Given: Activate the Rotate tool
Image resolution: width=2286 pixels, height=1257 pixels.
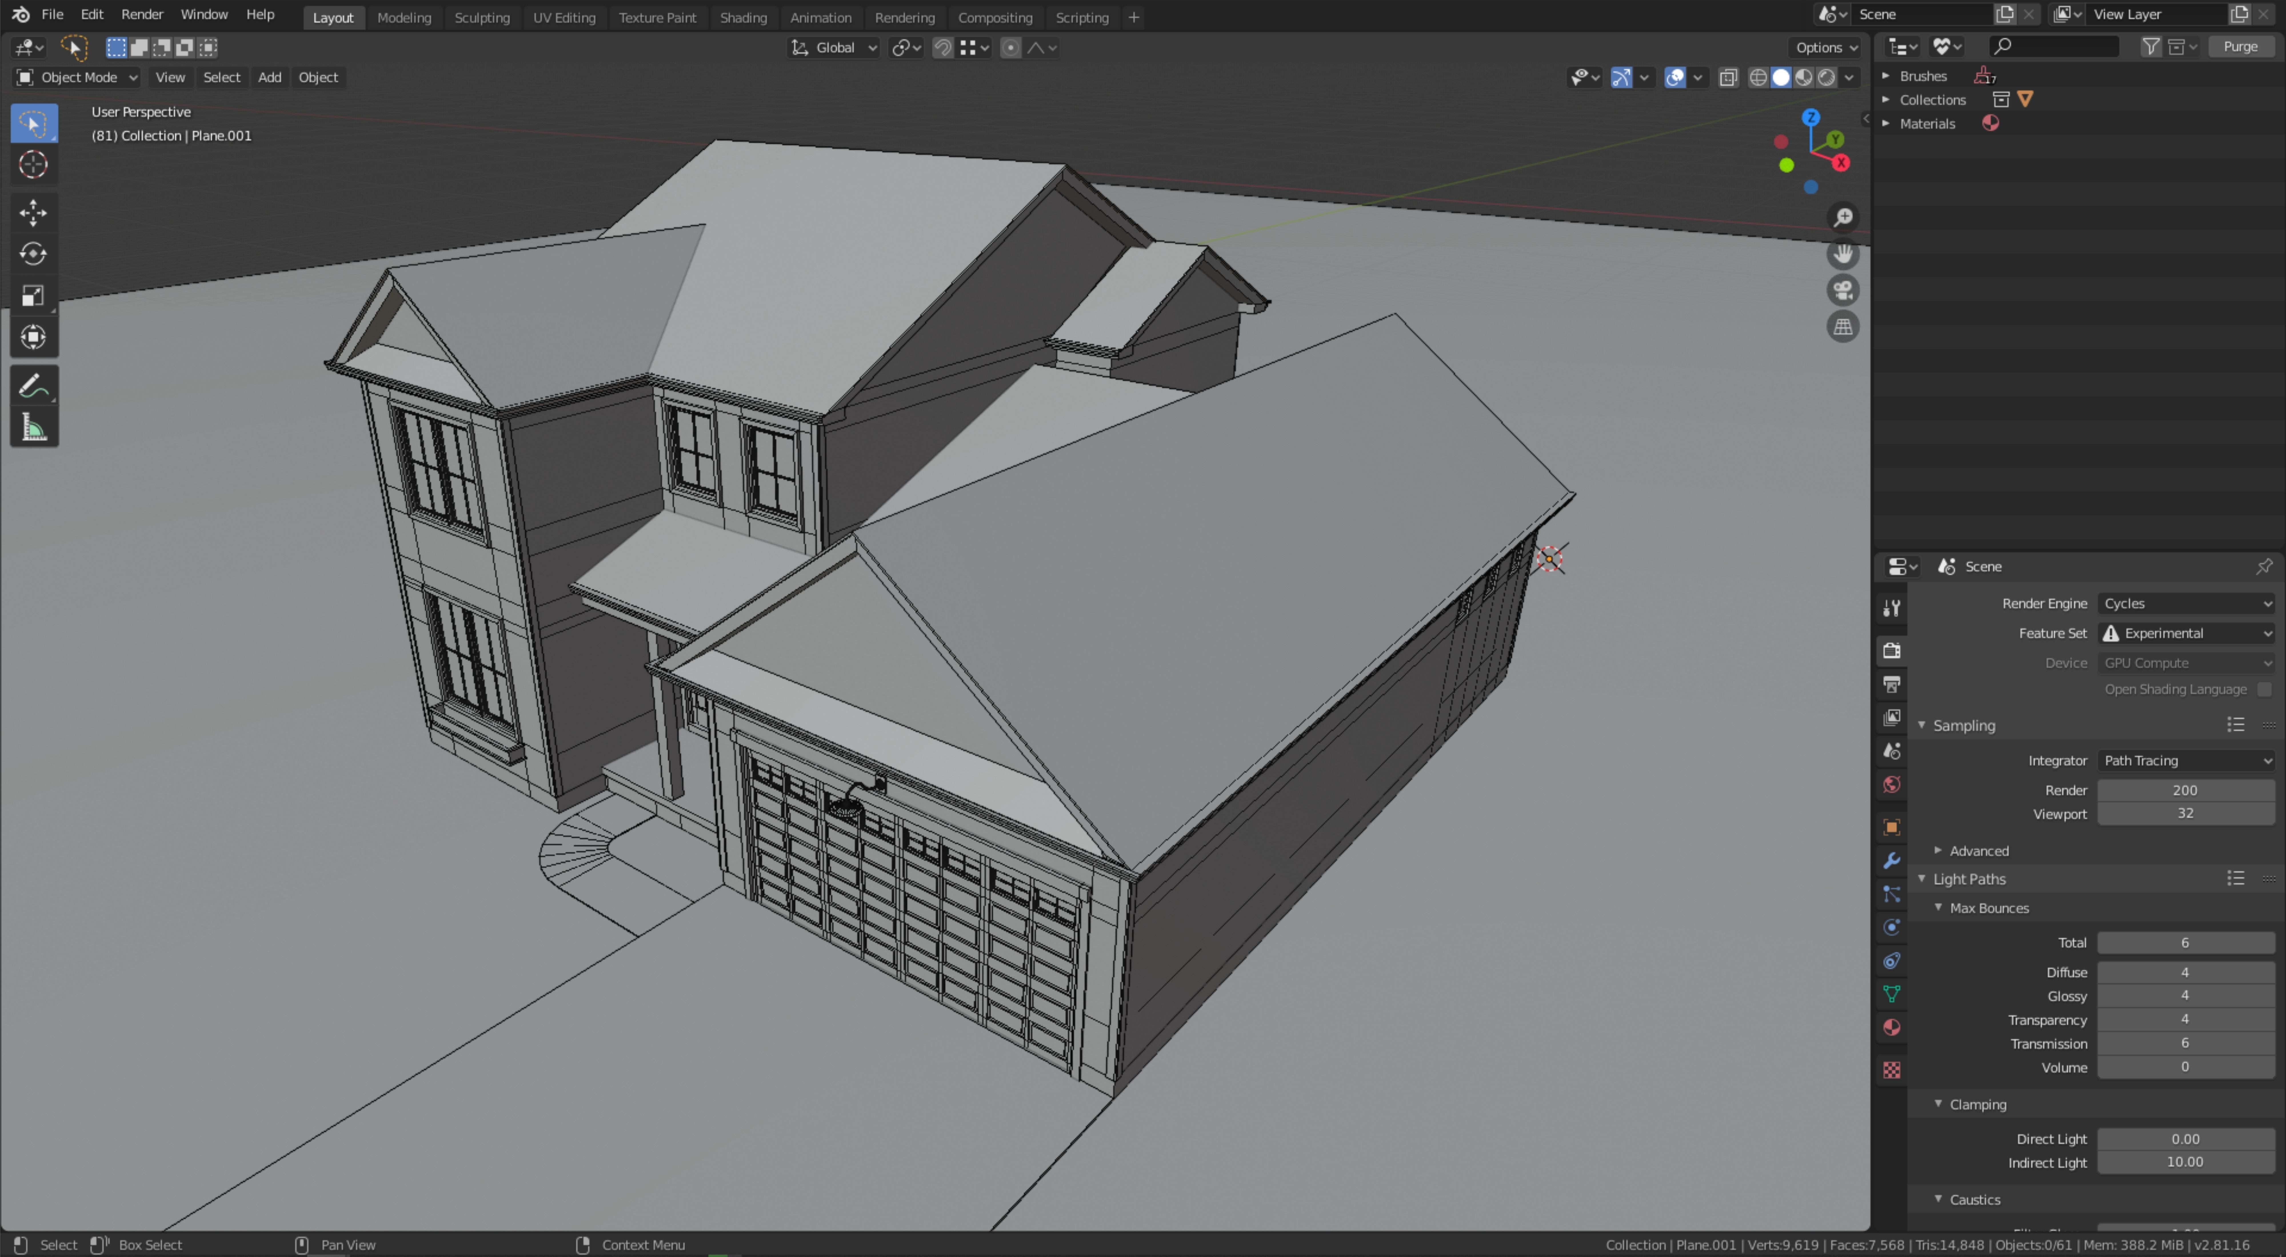Looking at the screenshot, I should coord(34,255).
